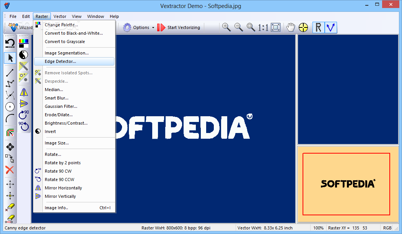402x234 pixels.
Task: Click the Undo arrow tool icon
Action: (x=10, y=43)
